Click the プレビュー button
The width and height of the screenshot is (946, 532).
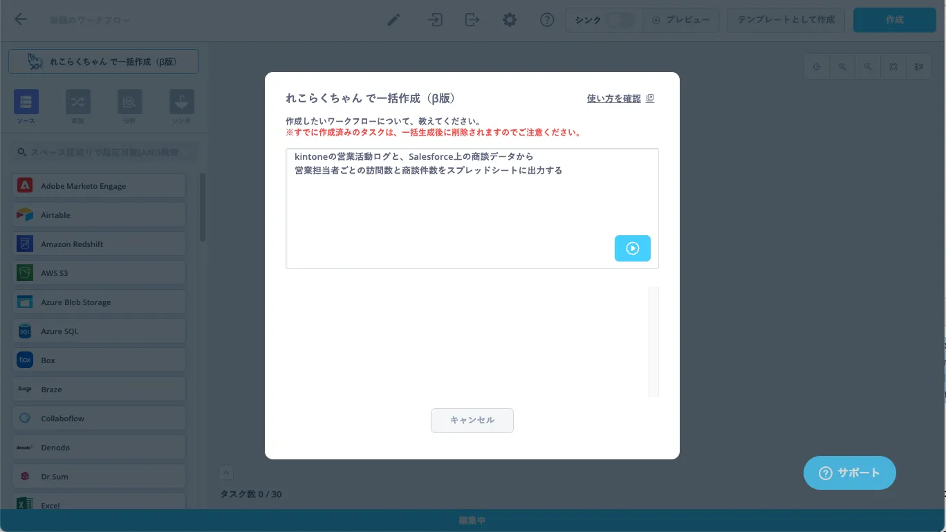tap(680, 20)
